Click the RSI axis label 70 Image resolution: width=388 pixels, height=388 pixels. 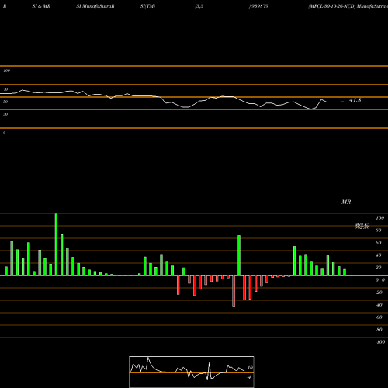click(x=5, y=89)
